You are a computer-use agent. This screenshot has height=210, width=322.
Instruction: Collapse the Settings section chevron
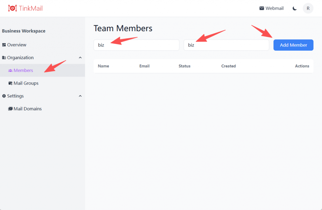click(x=80, y=96)
